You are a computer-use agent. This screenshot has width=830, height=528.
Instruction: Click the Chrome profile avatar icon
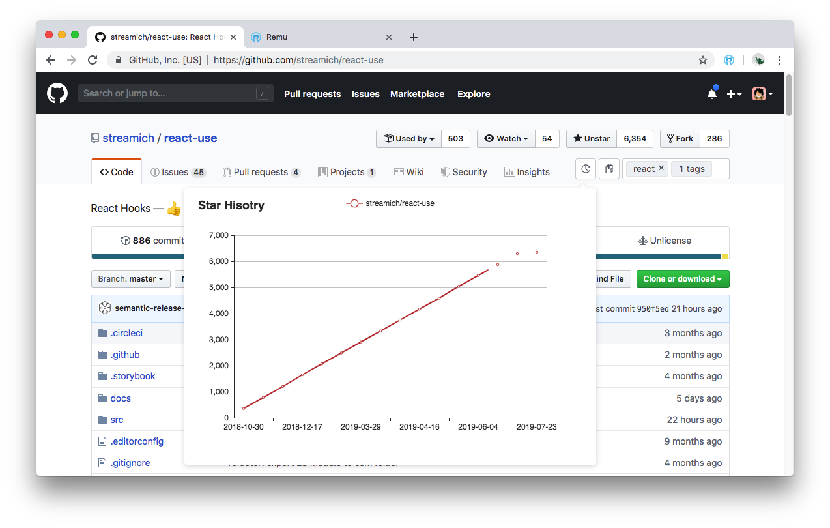[x=758, y=60]
